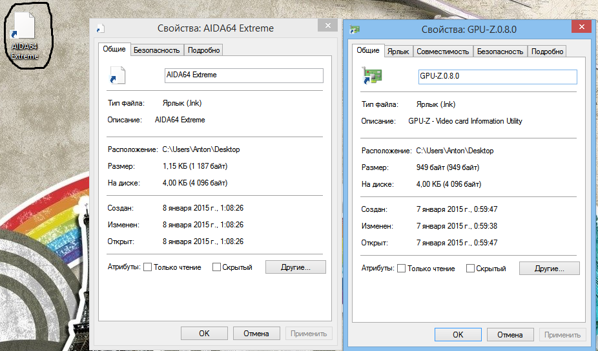Click the size value 1,15 КБ (1 187 байт)
598x351 pixels.
pyautogui.click(x=195, y=166)
